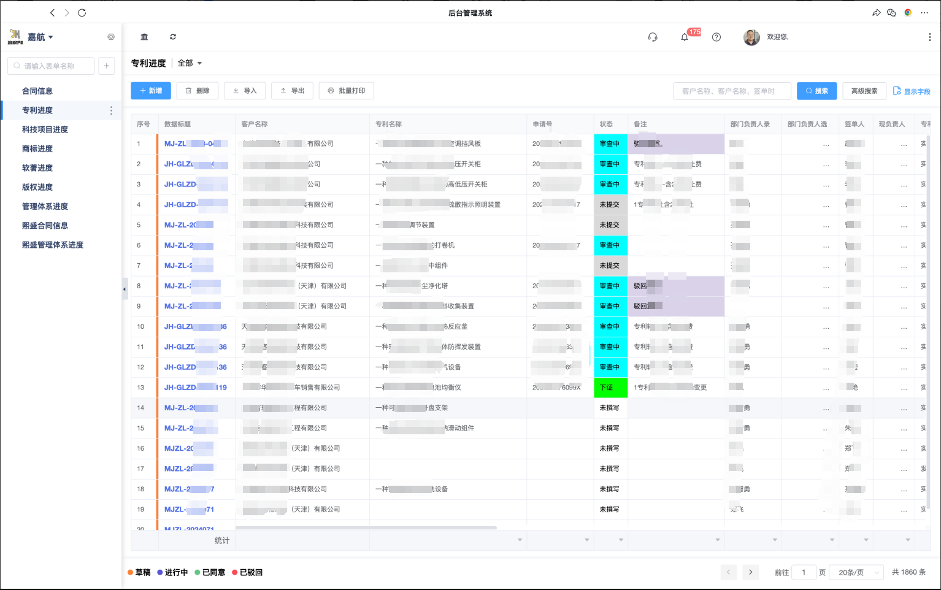Select 商标进度 in the sidebar
Image resolution: width=941 pixels, height=590 pixels.
(37, 148)
